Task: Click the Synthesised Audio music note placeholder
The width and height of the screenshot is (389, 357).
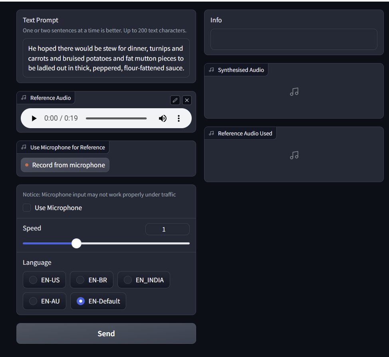Action: 294,92
